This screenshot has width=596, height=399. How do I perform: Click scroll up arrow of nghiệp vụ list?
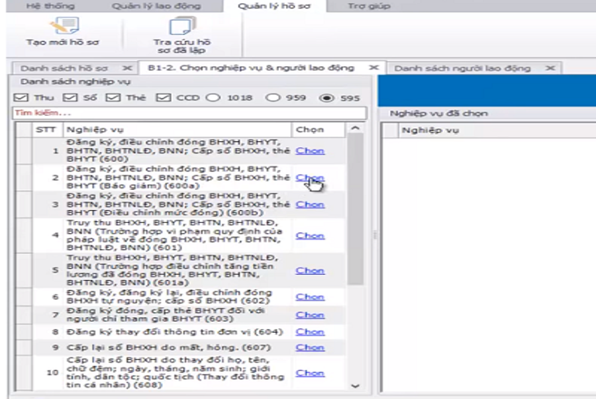(x=356, y=129)
